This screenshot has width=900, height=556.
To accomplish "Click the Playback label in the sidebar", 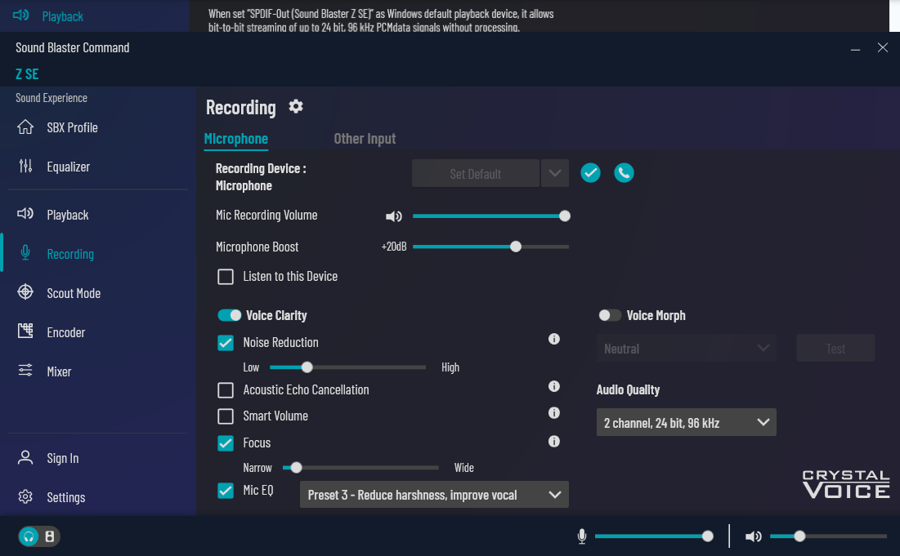I will coord(68,215).
